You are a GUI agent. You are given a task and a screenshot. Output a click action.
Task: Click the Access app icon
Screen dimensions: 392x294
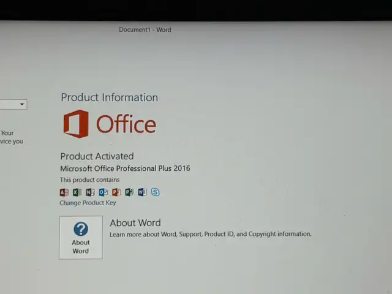(64, 192)
